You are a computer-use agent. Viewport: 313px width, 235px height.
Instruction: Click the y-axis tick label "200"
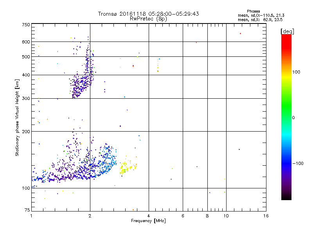click(x=26, y=132)
